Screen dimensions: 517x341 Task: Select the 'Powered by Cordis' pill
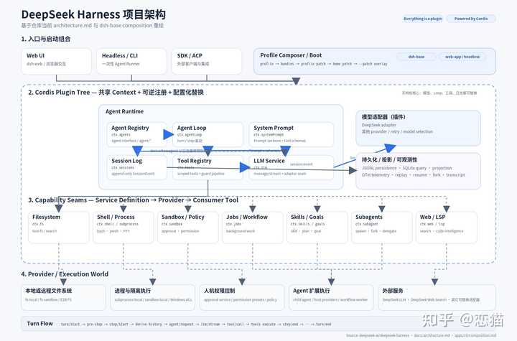(x=471, y=19)
